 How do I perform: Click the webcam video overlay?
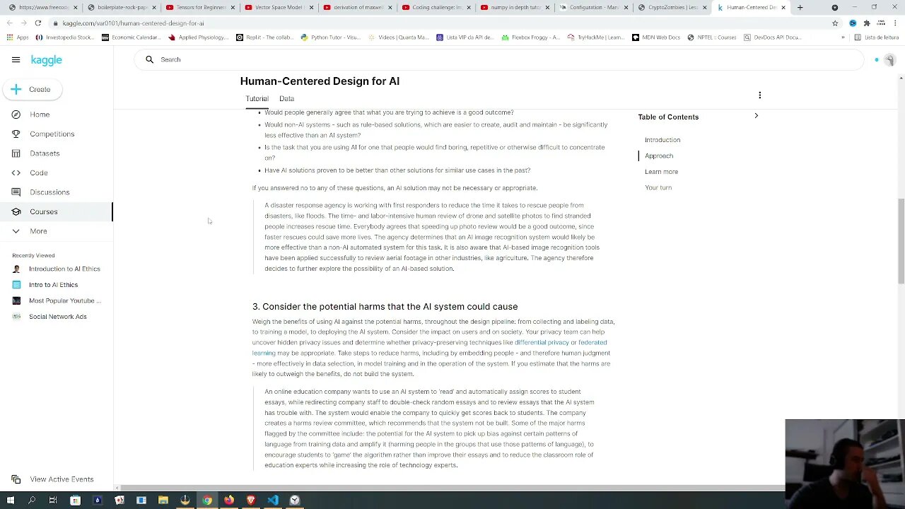click(x=845, y=464)
